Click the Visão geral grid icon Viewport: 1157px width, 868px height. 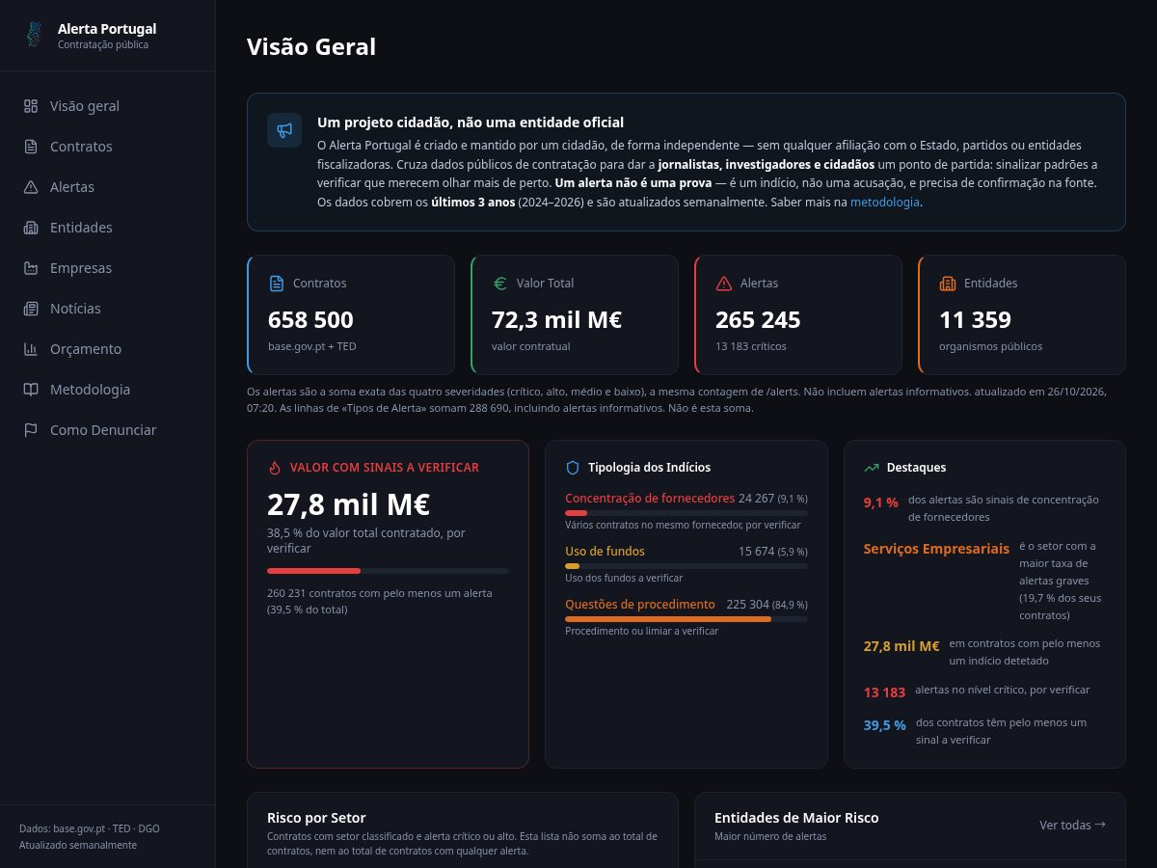click(31, 106)
